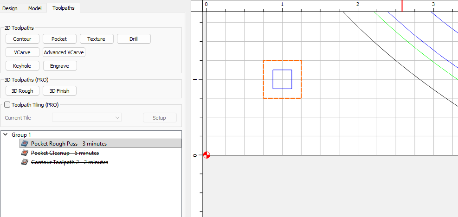458x217 pixels.
Task: Start a Drill toolpath
Action: click(133, 39)
